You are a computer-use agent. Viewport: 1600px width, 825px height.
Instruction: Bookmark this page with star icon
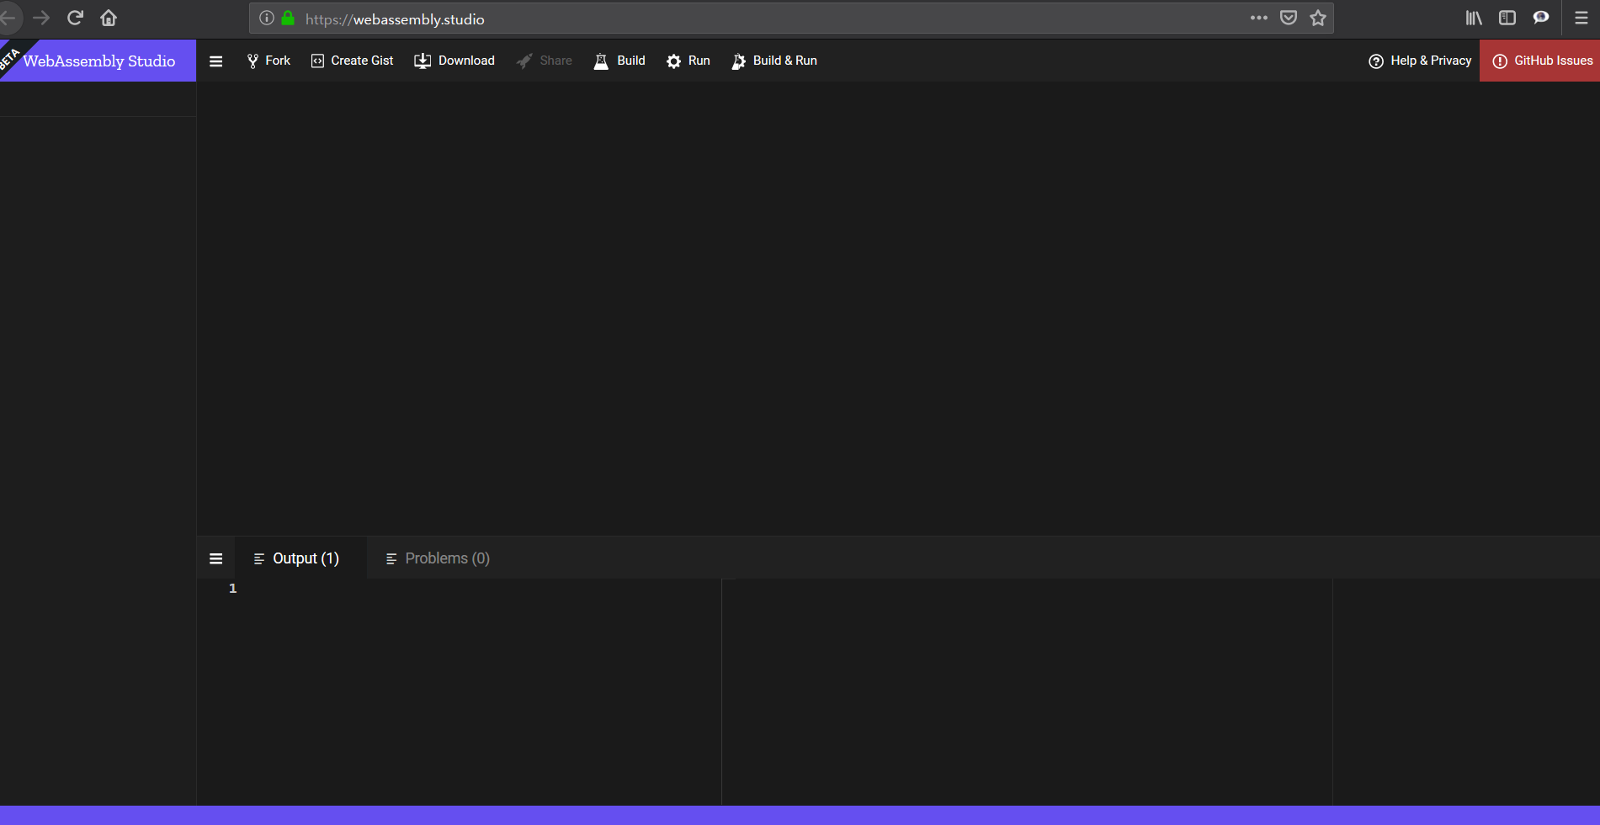point(1318,18)
